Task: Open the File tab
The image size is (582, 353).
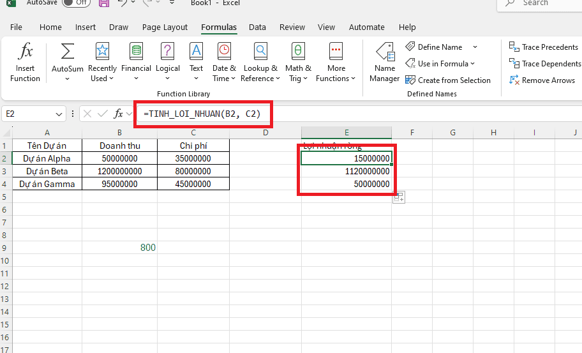Action: [x=16, y=27]
